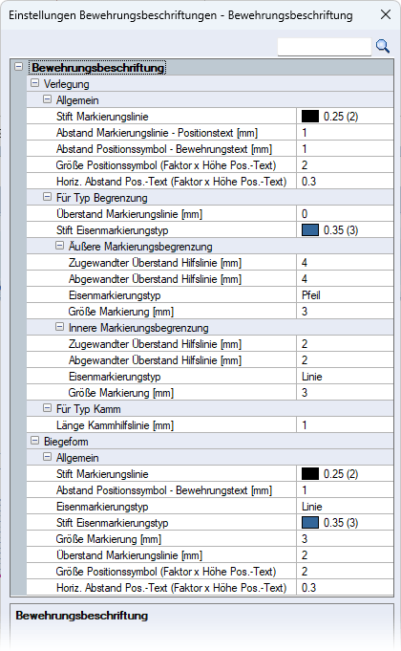Collapse the Biegeform section

click(34, 441)
